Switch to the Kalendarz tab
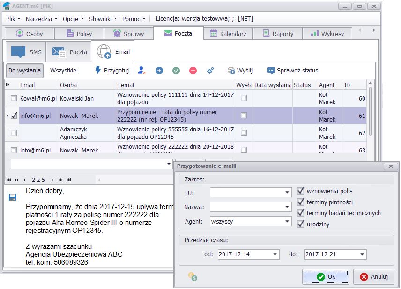The height and width of the screenshot is (289, 401). (228, 34)
